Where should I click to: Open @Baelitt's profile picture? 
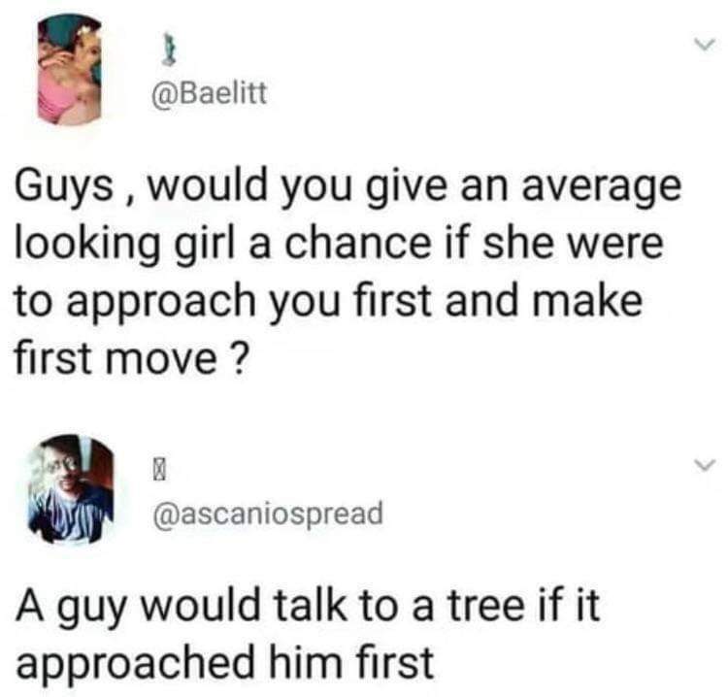pyautogui.click(x=70, y=70)
